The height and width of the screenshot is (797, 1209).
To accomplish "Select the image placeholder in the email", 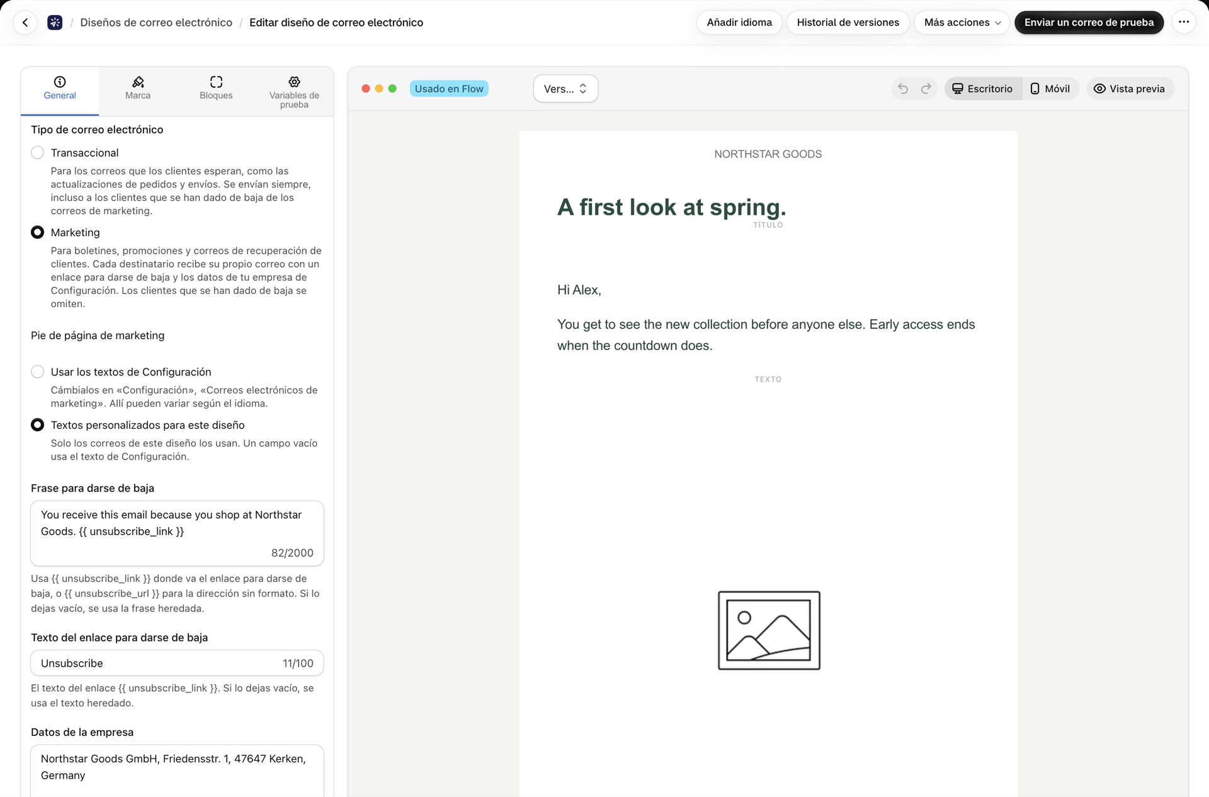I will click(769, 630).
